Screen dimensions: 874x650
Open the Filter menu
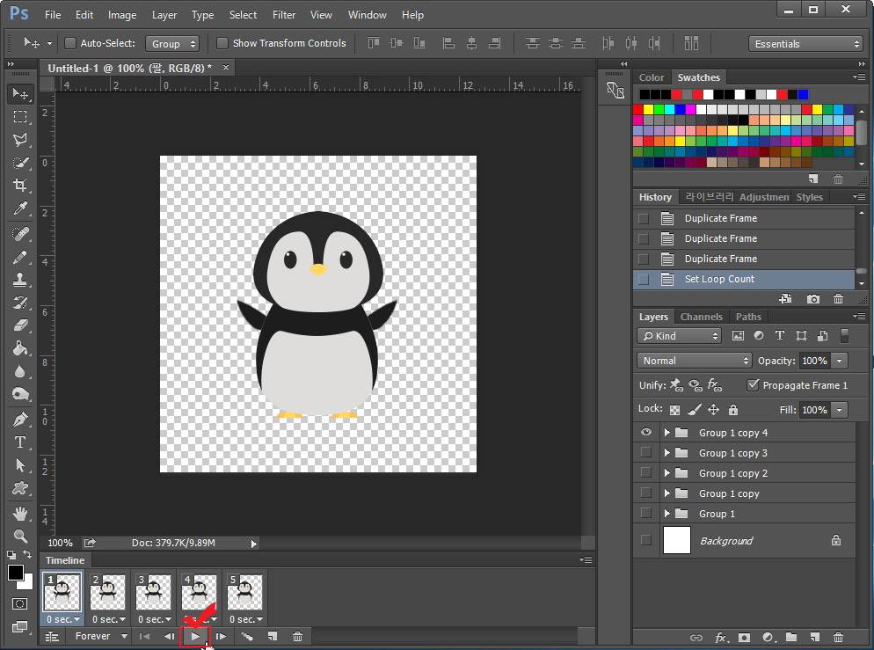coord(284,15)
